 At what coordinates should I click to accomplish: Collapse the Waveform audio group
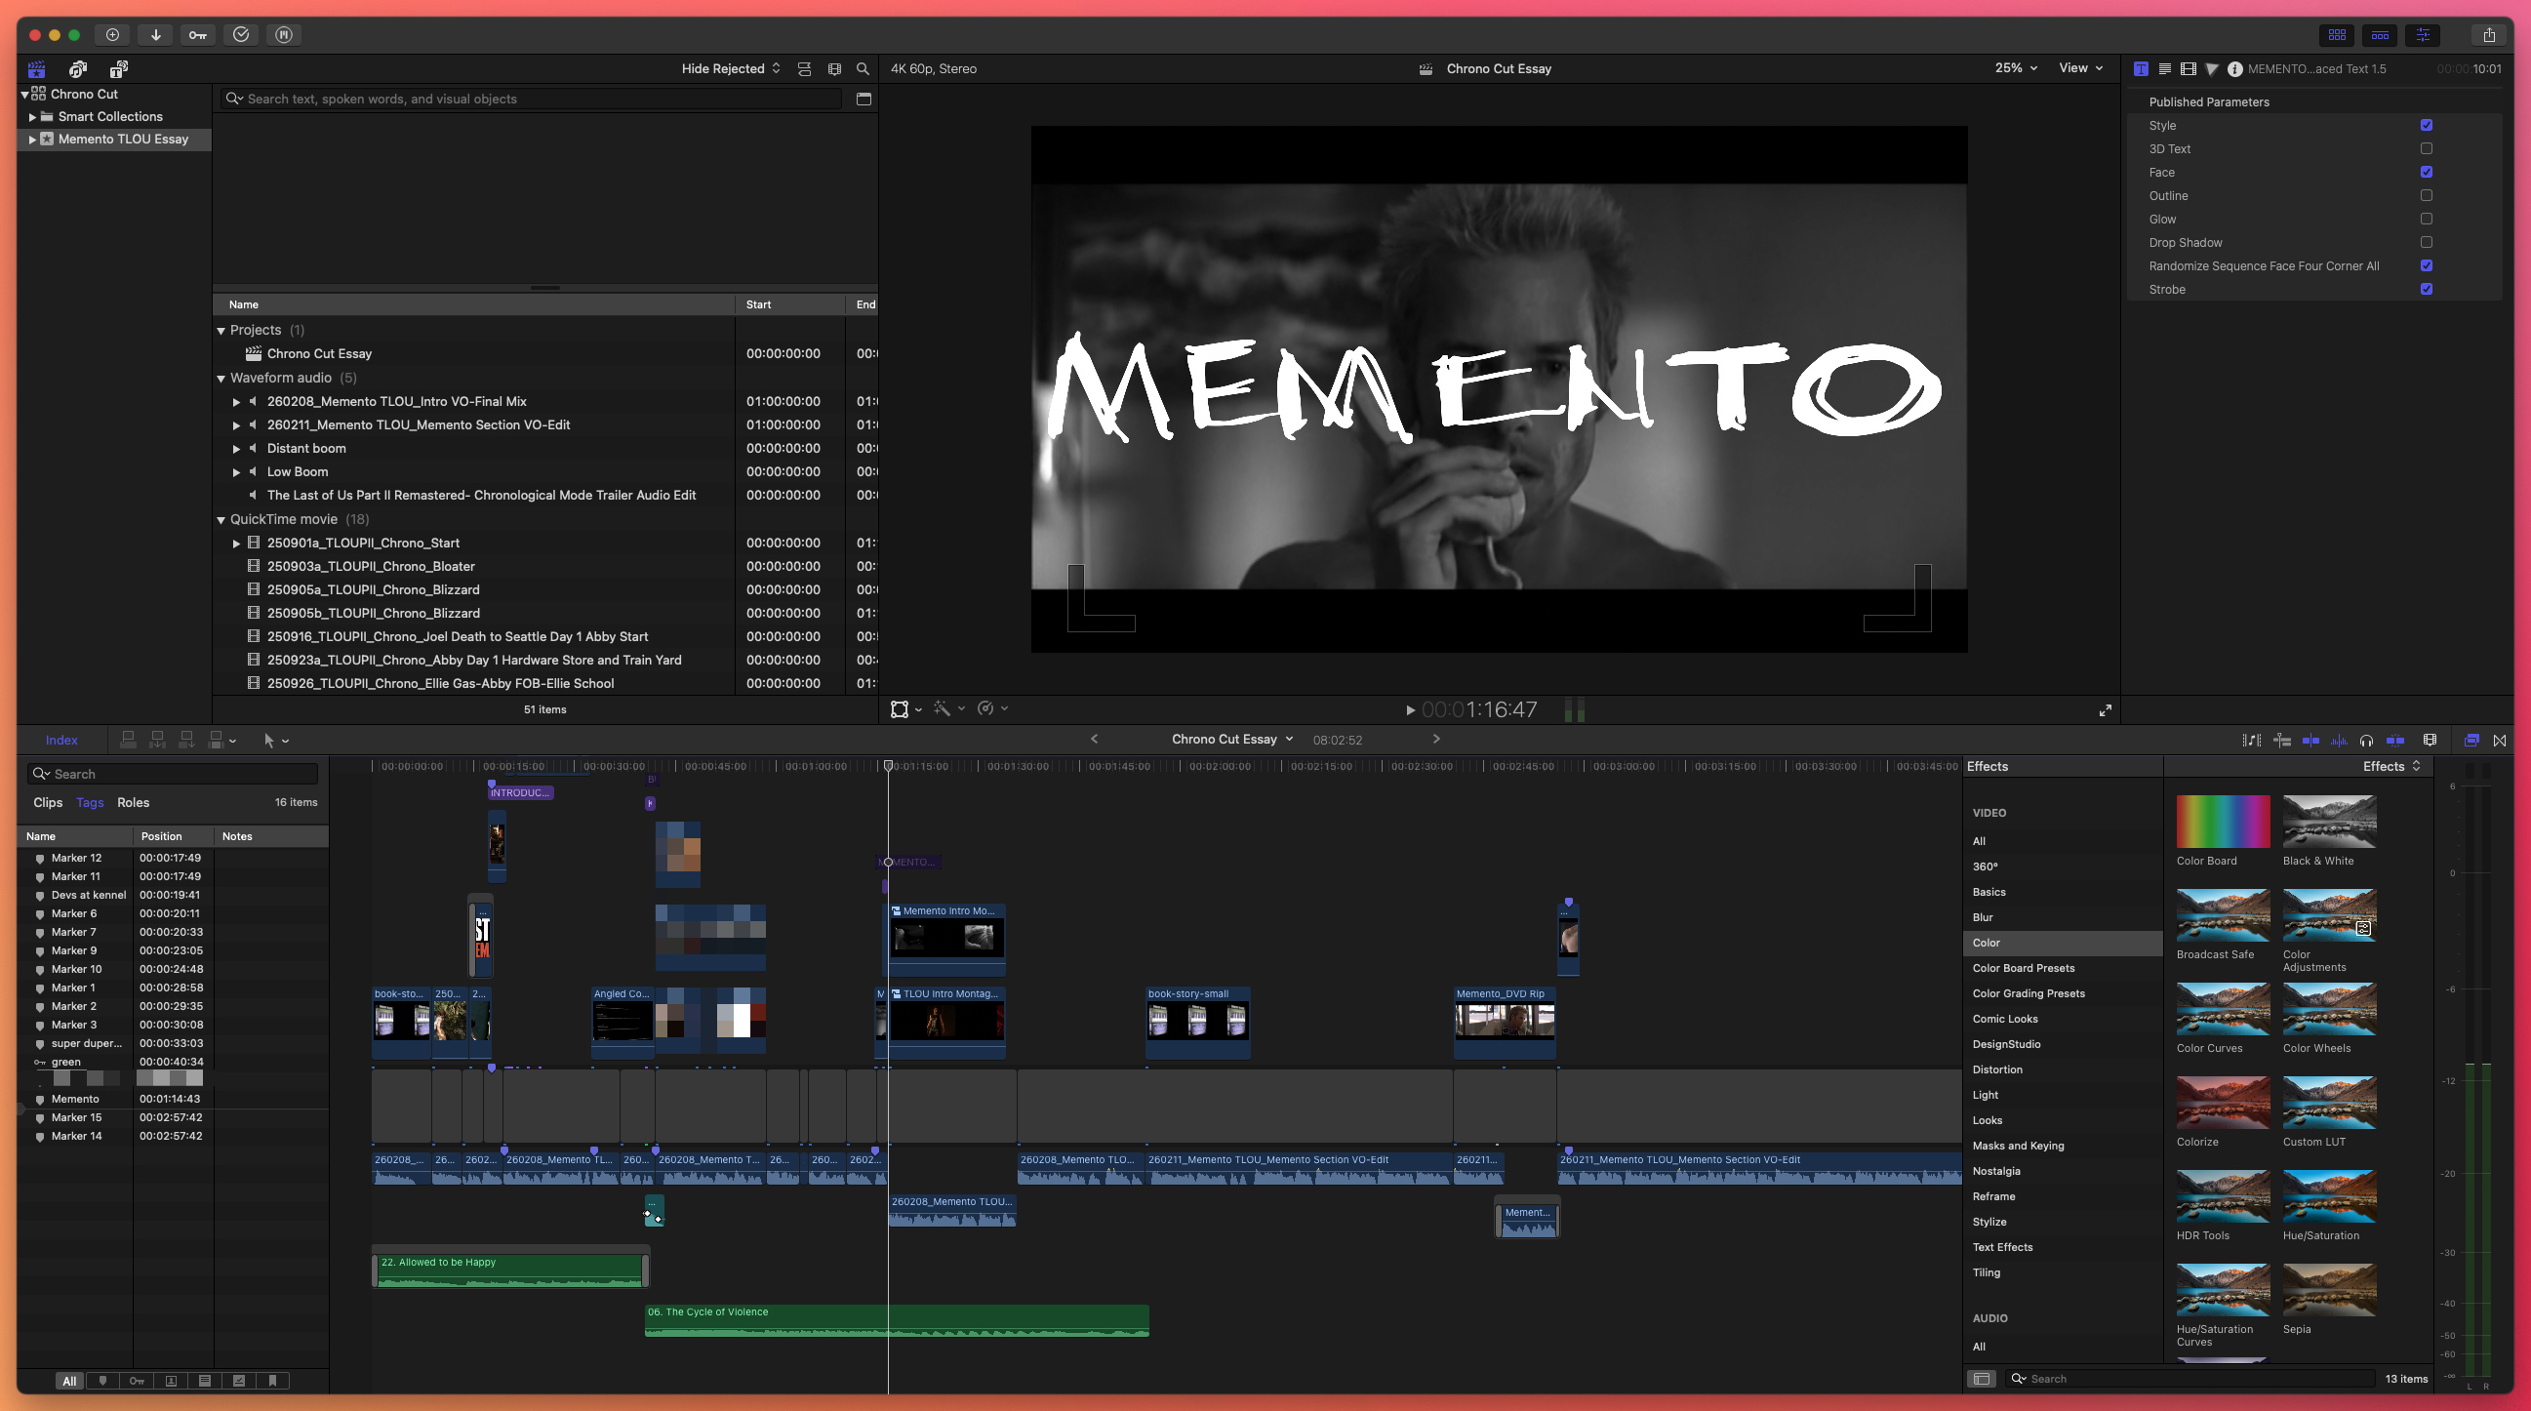pyautogui.click(x=221, y=379)
